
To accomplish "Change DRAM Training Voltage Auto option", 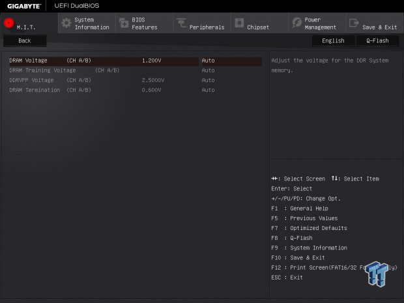I will (x=208, y=70).
